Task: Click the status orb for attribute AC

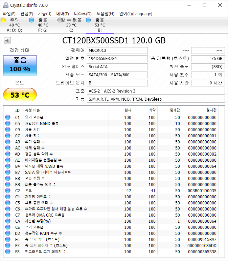Action: coord(8,148)
